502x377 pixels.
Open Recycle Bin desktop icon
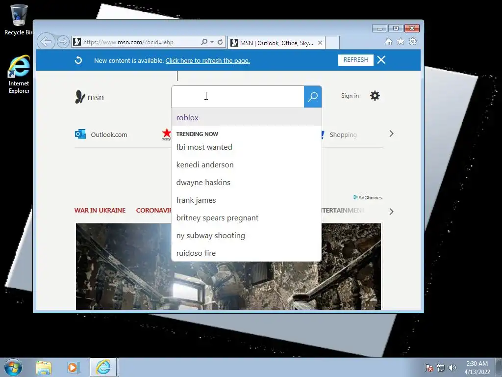point(19,20)
